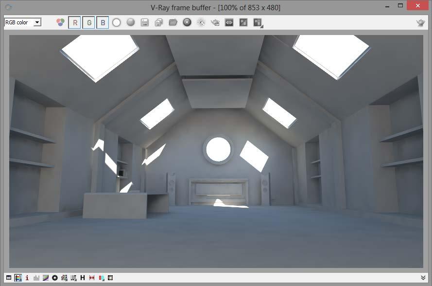This screenshot has width=432, height=286.
Task: Toggle the red channel display
Action: pos(75,22)
